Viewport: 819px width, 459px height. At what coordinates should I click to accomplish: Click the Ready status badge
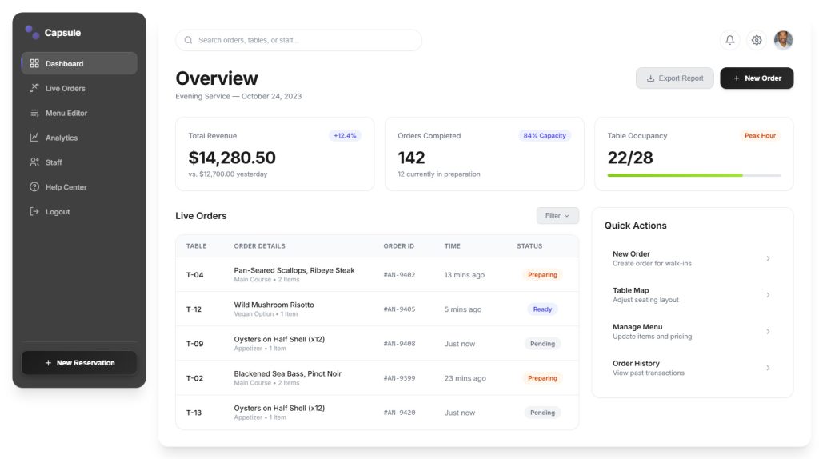coord(542,309)
